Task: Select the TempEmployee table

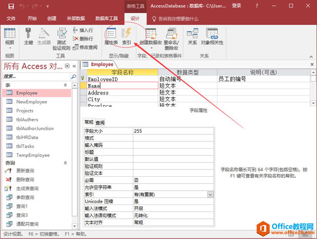Action: tap(37, 155)
